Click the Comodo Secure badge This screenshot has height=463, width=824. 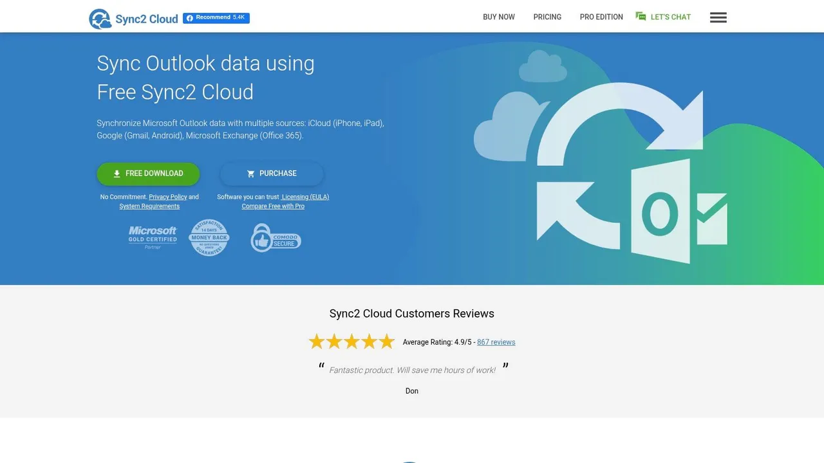pos(276,238)
